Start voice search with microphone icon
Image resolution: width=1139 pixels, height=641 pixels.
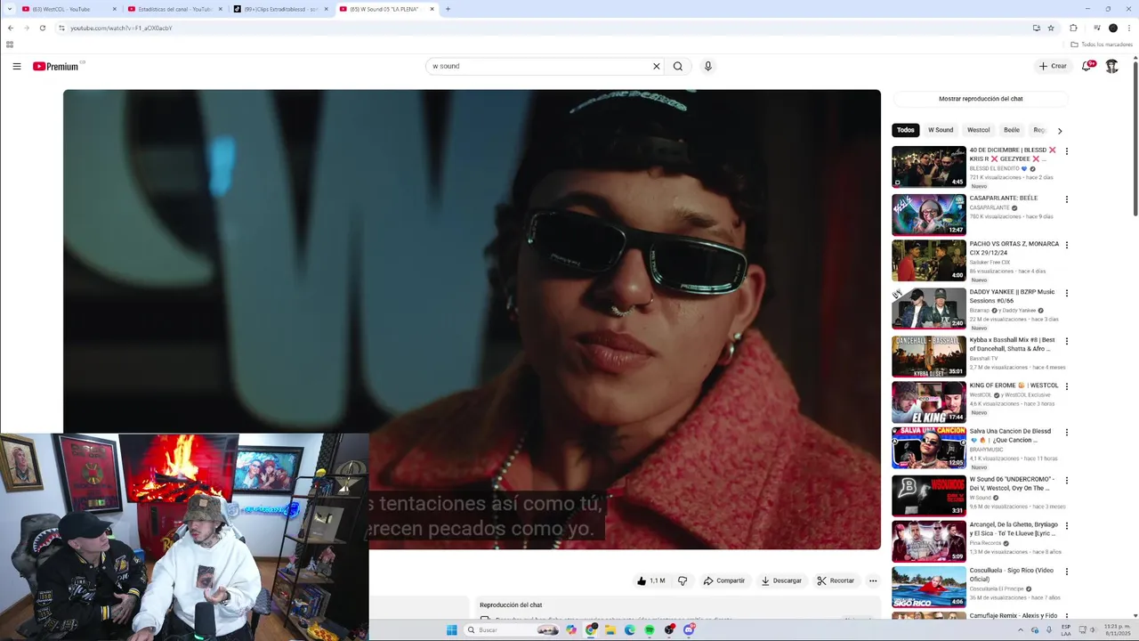coord(708,66)
